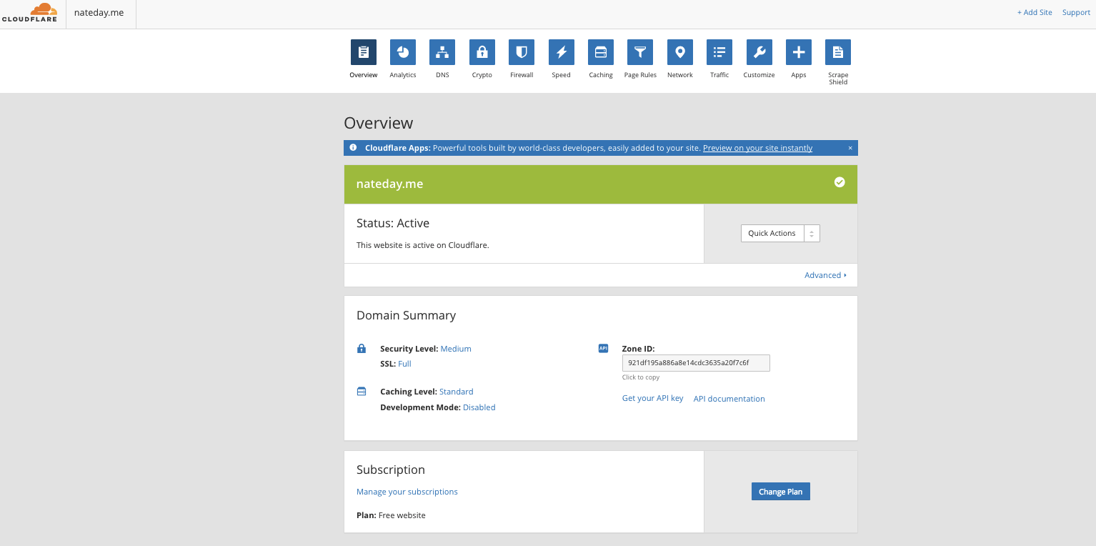
Task: Open the DNS network icon
Action: [442, 52]
